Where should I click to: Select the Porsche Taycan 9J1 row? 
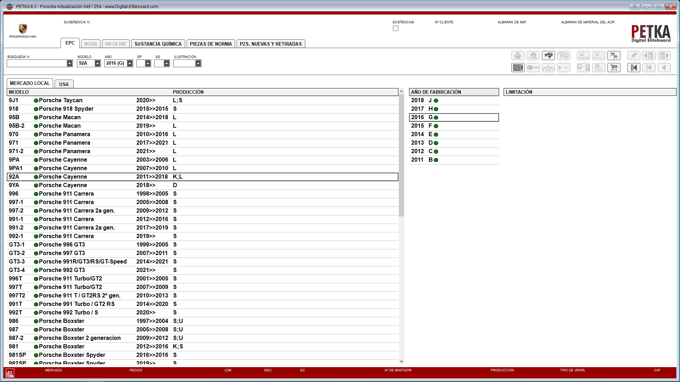pos(106,100)
